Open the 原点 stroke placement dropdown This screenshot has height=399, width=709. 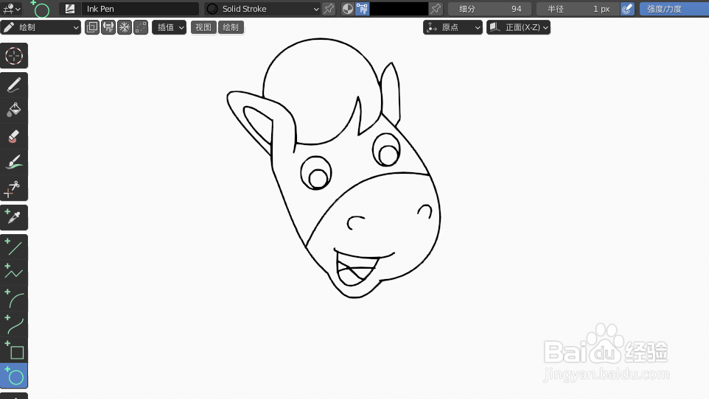453,27
